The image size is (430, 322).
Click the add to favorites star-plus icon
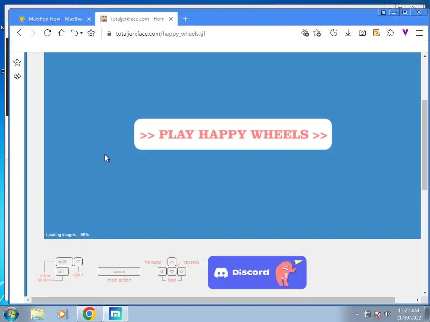pyautogui.click(x=317, y=33)
